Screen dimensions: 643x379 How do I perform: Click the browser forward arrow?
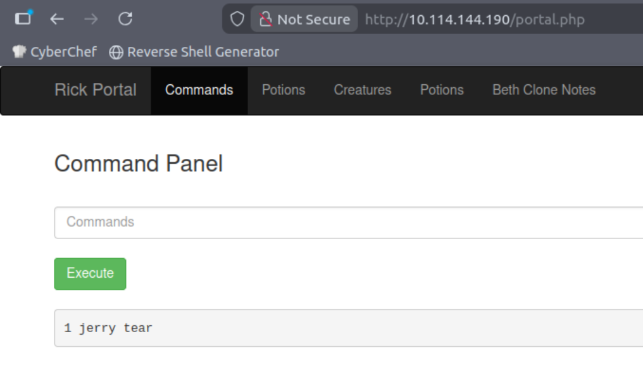pyautogui.click(x=91, y=19)
